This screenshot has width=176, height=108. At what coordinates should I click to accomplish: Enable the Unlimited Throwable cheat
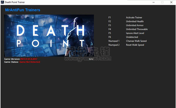click(x=137, y=29)
